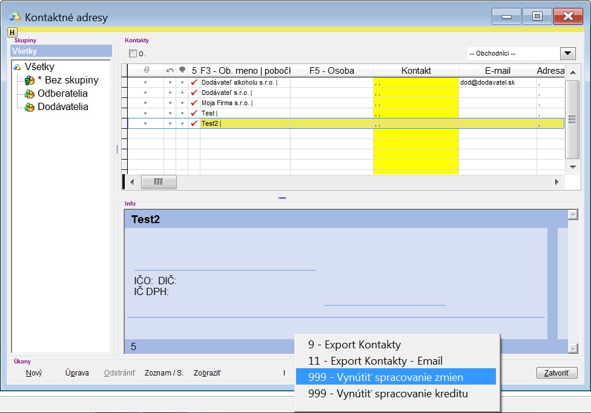
Task: Click the Bez skupiny group icon
Action: click(29, 80)
